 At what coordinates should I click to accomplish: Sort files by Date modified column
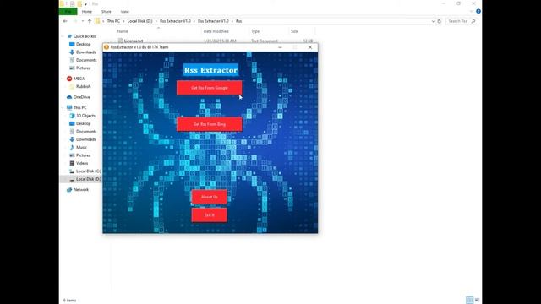click(x=216, y=31)
